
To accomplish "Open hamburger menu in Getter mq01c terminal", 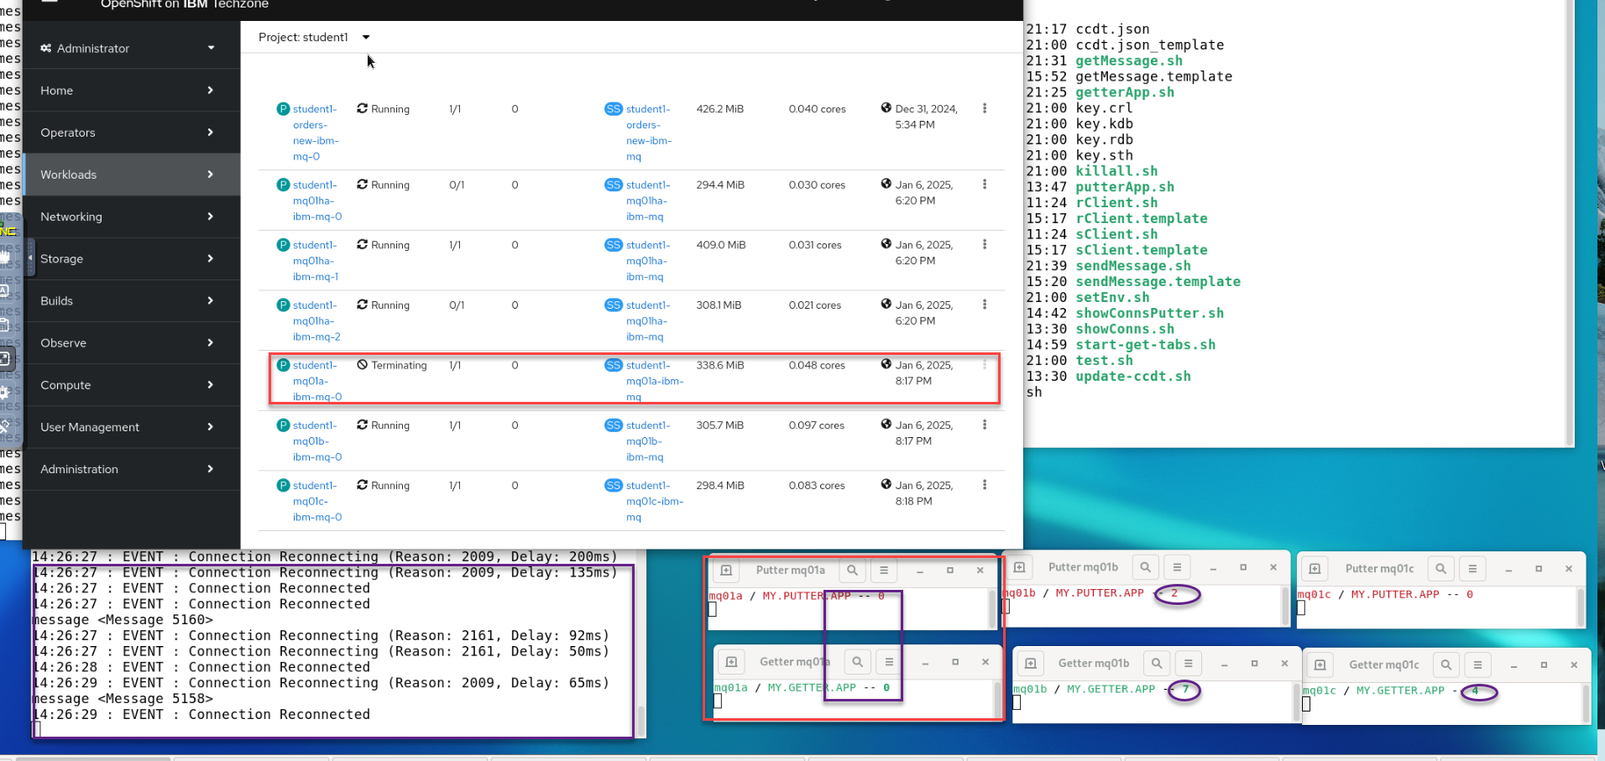I will pyautogui.click(x=1477, y=665).
